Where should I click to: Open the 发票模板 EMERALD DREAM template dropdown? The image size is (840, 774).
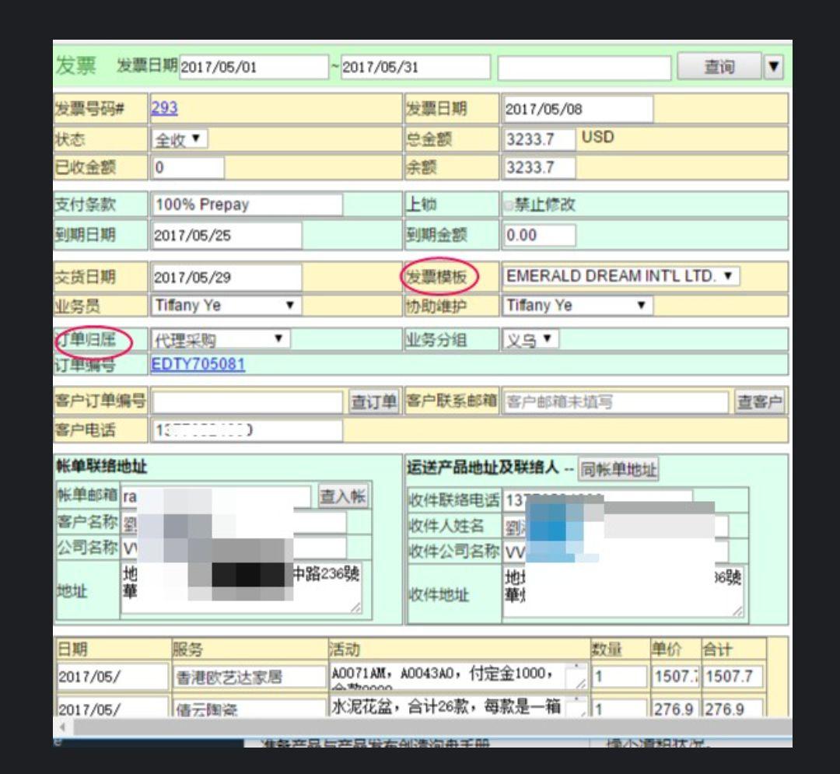622,276
